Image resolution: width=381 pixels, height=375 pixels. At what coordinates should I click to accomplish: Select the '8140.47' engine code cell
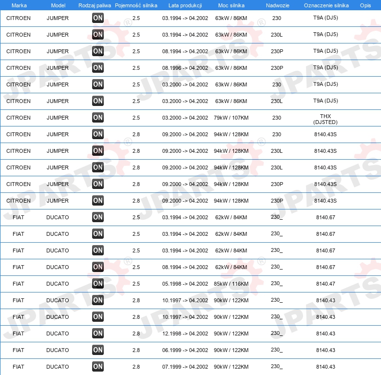pos(325,284)
